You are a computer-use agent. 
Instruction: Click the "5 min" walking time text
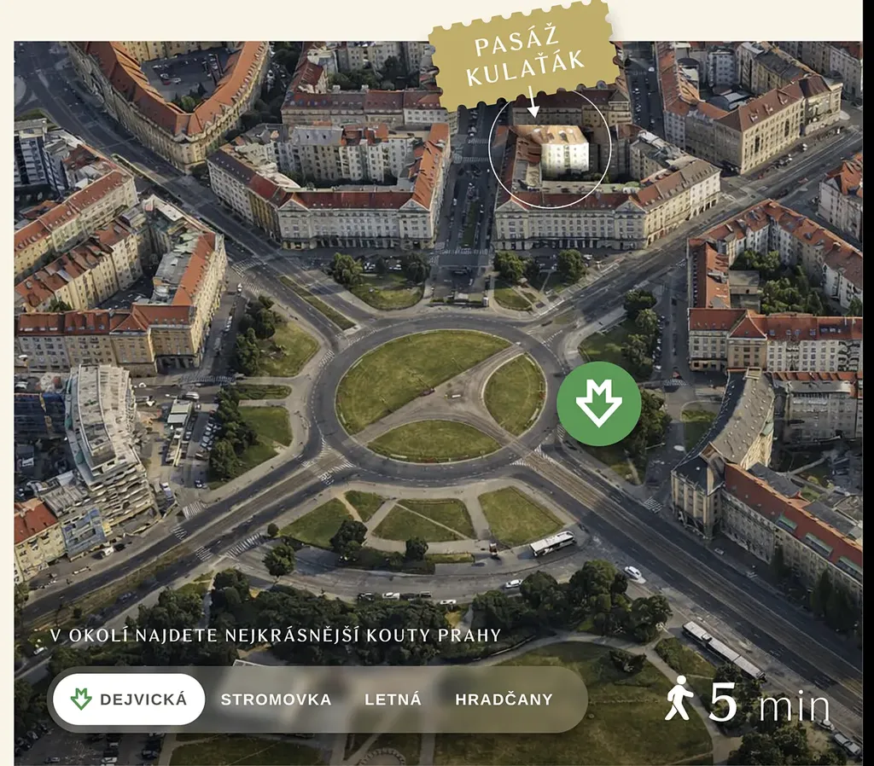coord(770,705)
